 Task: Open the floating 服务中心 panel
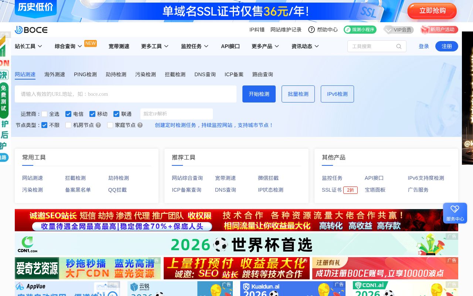[455, 213]
